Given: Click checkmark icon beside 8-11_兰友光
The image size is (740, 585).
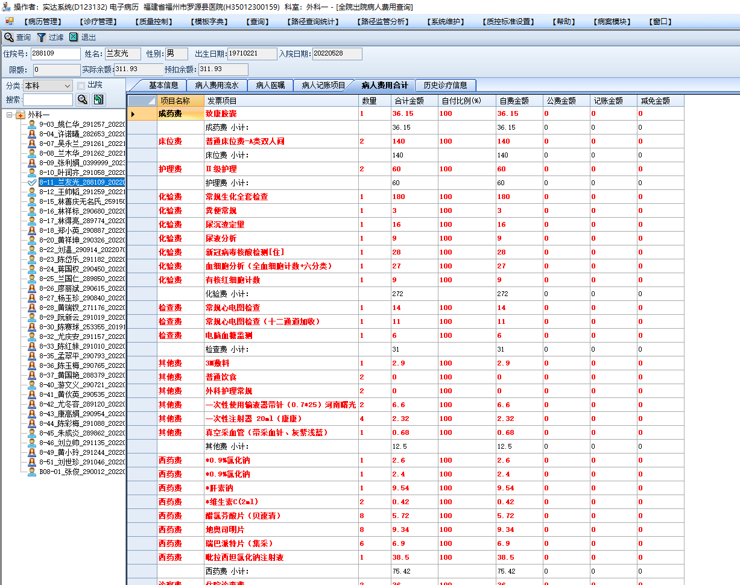Looking at the screenshot, I should tap(32, 182).
